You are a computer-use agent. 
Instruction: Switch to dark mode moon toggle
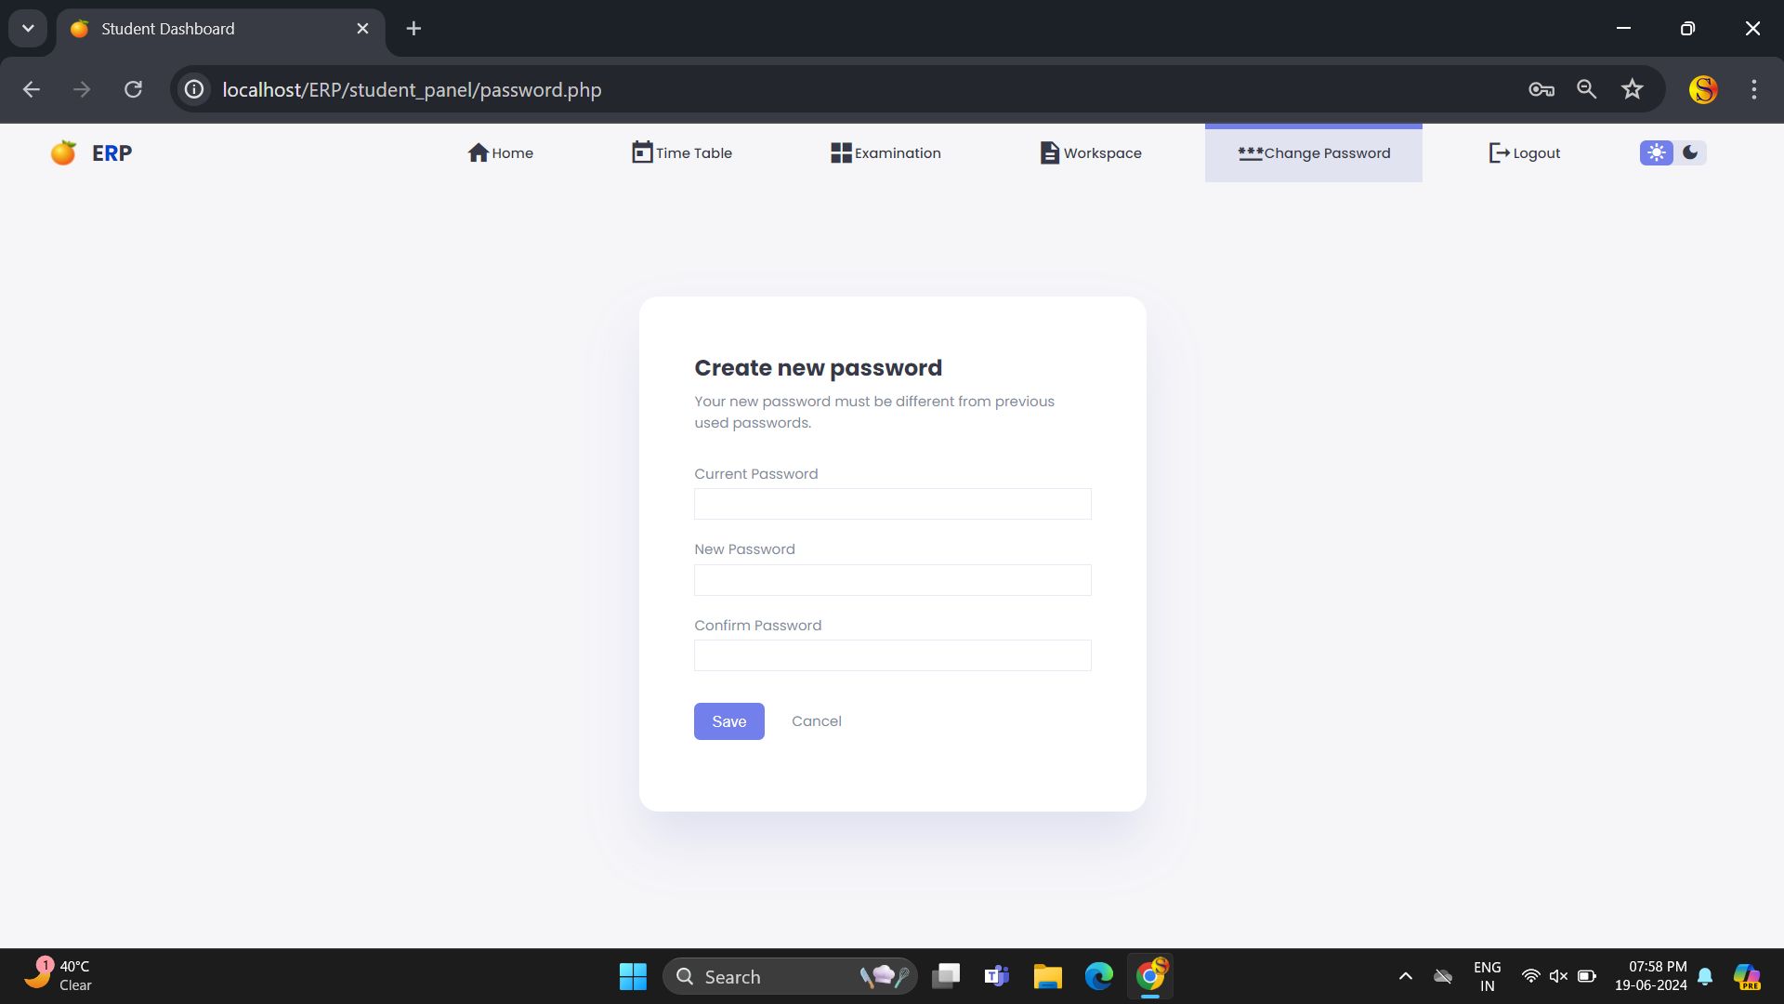[x=1690, y=152]
